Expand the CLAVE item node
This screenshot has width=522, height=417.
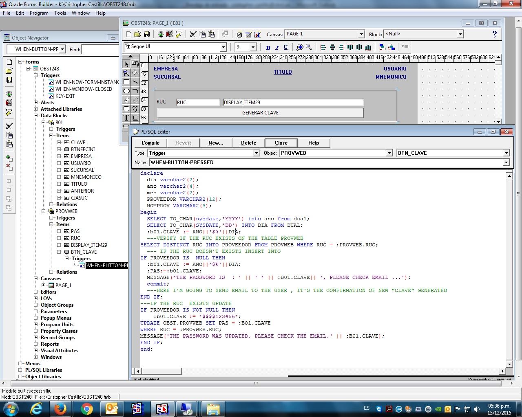point(59,143)
